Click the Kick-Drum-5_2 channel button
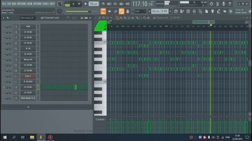 [x=28, y=98]
